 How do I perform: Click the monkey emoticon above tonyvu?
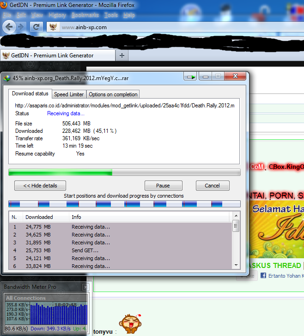pos(130,324)
